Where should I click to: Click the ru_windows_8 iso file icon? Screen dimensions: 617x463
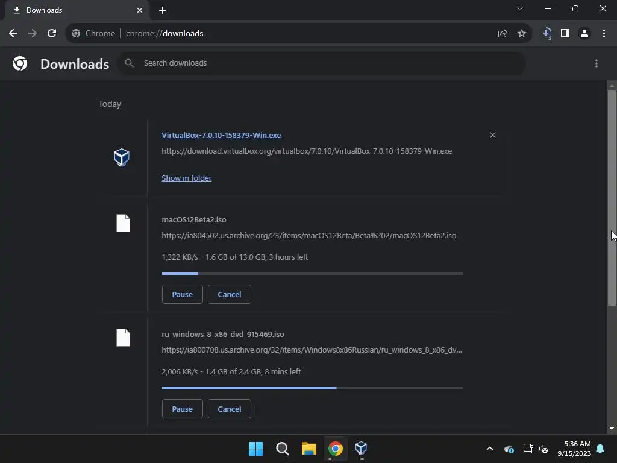[123, 338]
